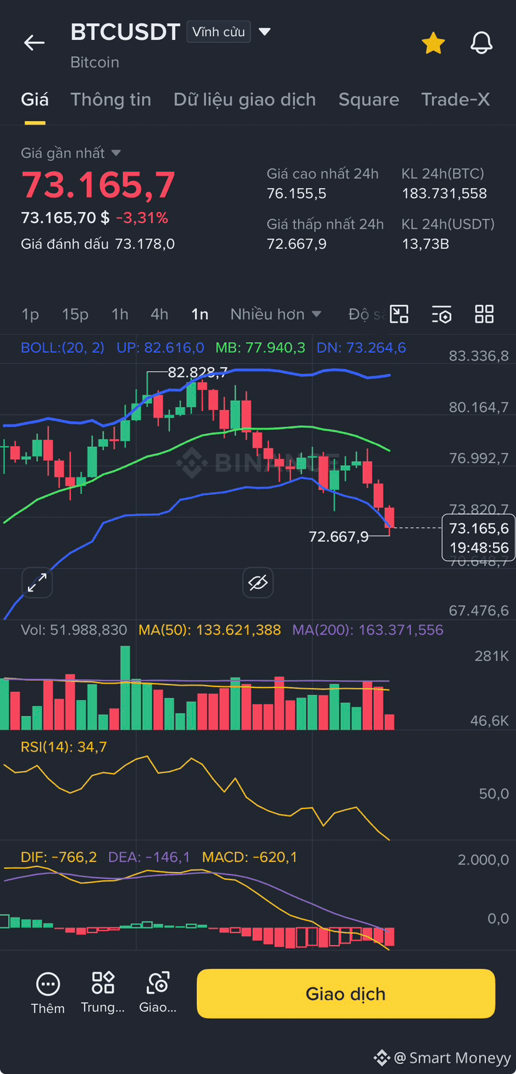516x1074 pixels.
Task: Open price alert bell icon
Action: [x=481, y=43]
